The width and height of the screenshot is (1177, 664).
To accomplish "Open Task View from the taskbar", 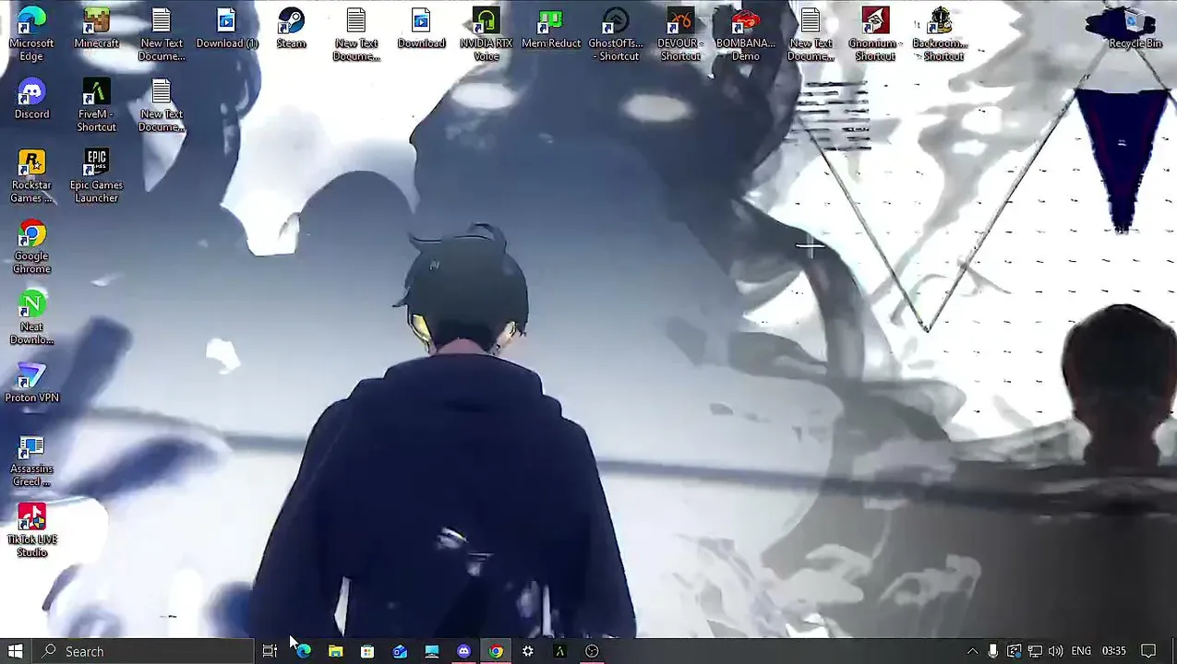I will pos(270,651).
